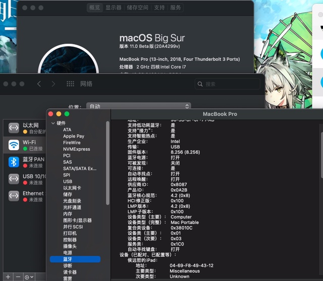Select 打印机 in hardware list
This screenshot has height=281, width=323.
(70, 233)
